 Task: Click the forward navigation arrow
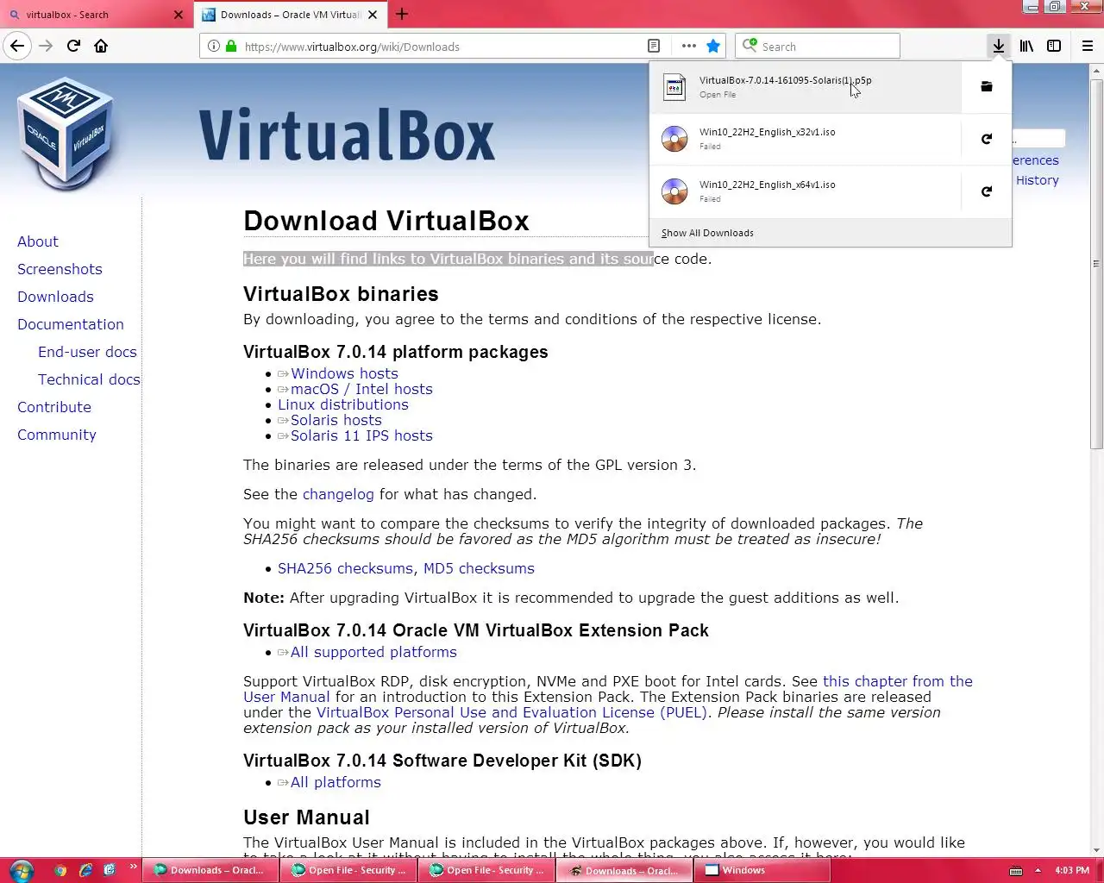point(46,46)
